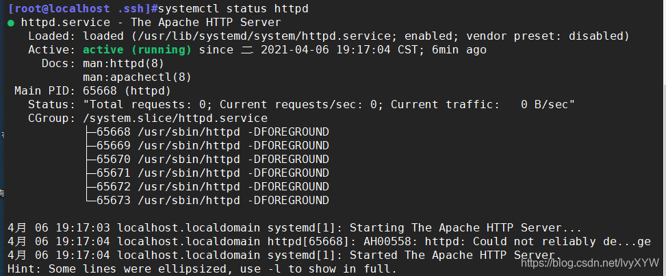This screenshot has height=276, width=666.
Task: Click the man:apachectl(8) docs reference
Action: [x=137, y=77]
